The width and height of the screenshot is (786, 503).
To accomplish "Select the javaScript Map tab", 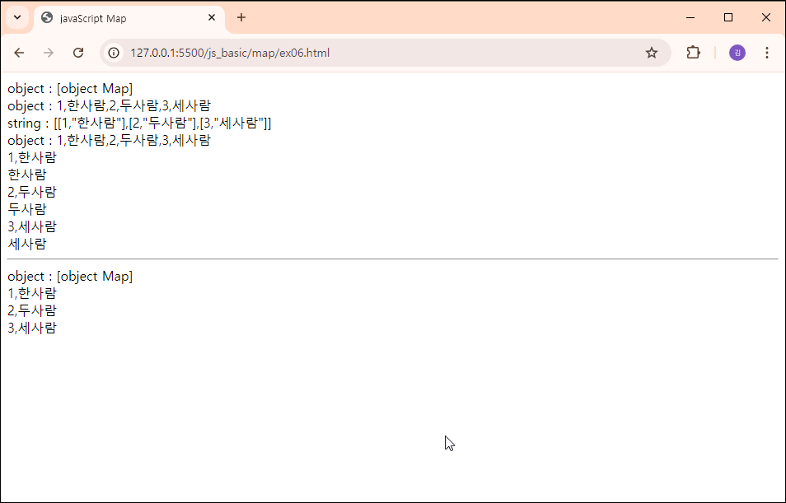I will pos(129,19).
